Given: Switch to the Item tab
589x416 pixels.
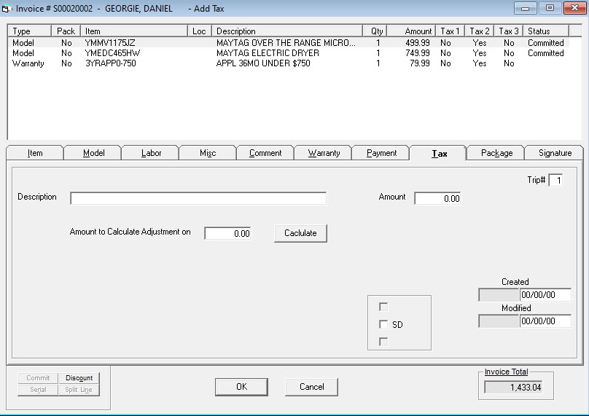Looking at the screenshot, I should pos(35,153).
